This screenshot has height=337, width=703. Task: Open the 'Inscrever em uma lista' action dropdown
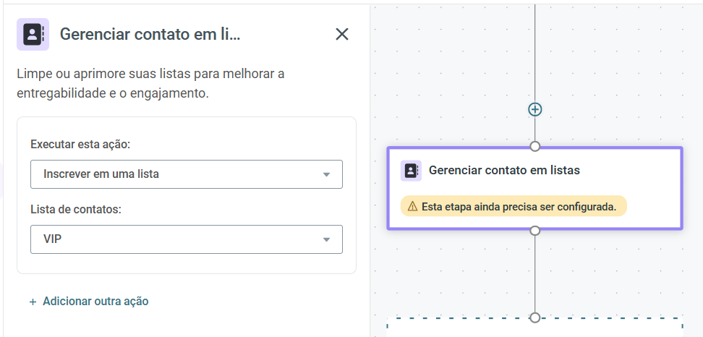click(x=187, y=174)
